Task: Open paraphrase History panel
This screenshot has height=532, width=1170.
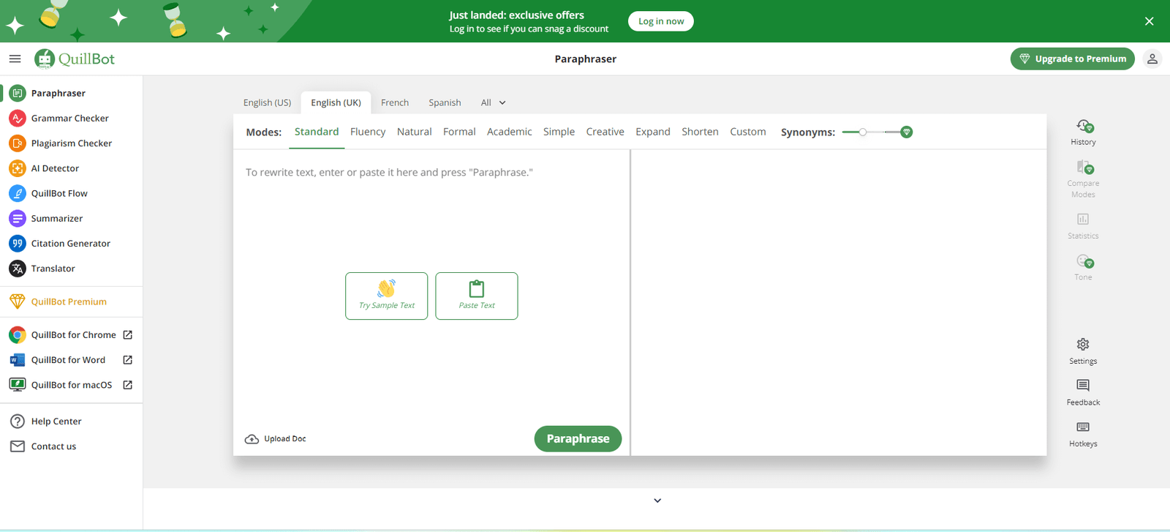Action: click(1083, 132)
